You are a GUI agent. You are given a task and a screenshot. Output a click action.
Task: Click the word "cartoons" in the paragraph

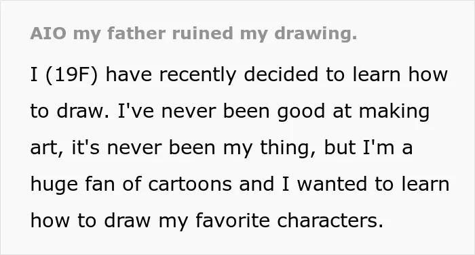coord(190,184)
